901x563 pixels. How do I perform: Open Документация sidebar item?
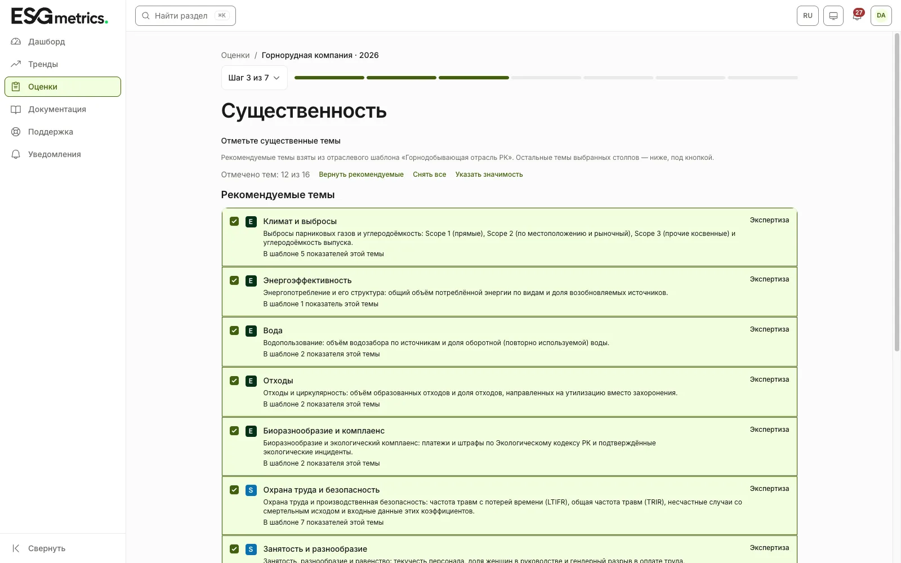coord(63,109)
